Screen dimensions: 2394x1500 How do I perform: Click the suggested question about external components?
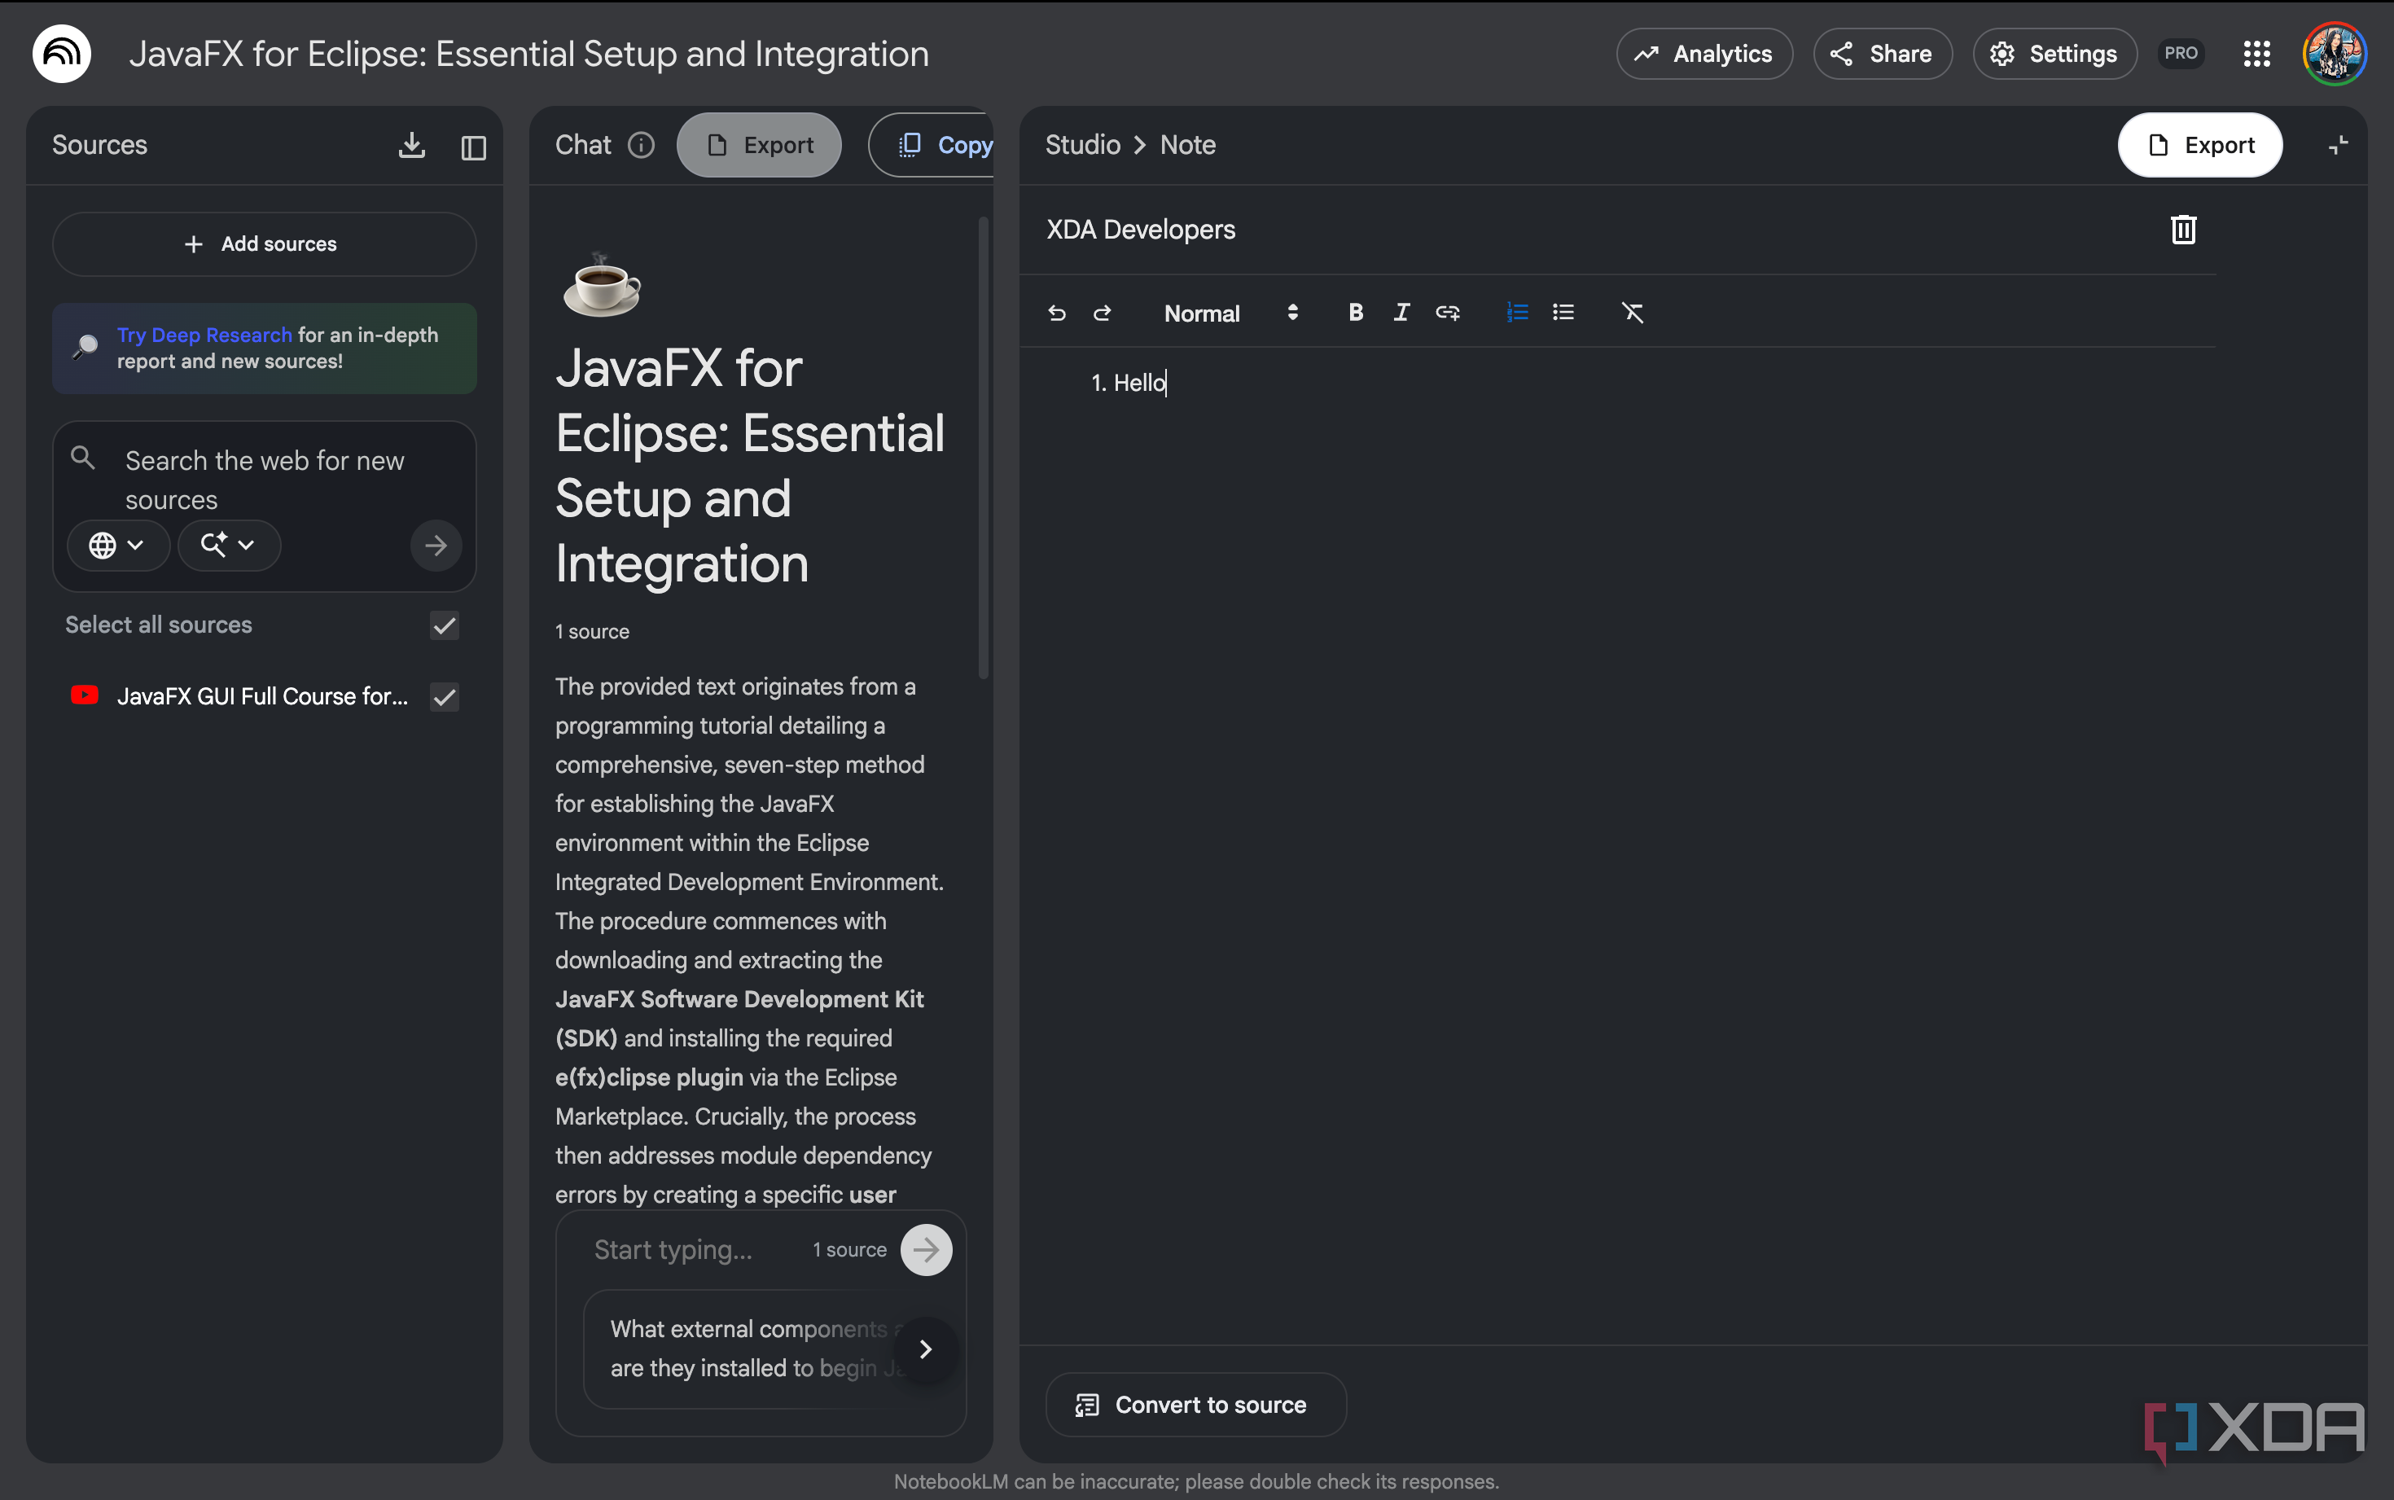point(751,1349)
